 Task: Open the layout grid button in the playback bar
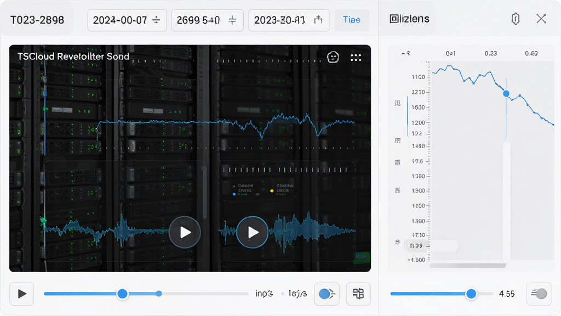click(358, 294)
